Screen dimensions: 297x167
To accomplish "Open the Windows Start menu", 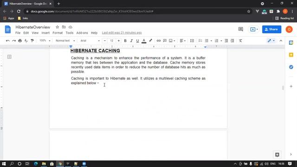I will [x=4, y=164].
